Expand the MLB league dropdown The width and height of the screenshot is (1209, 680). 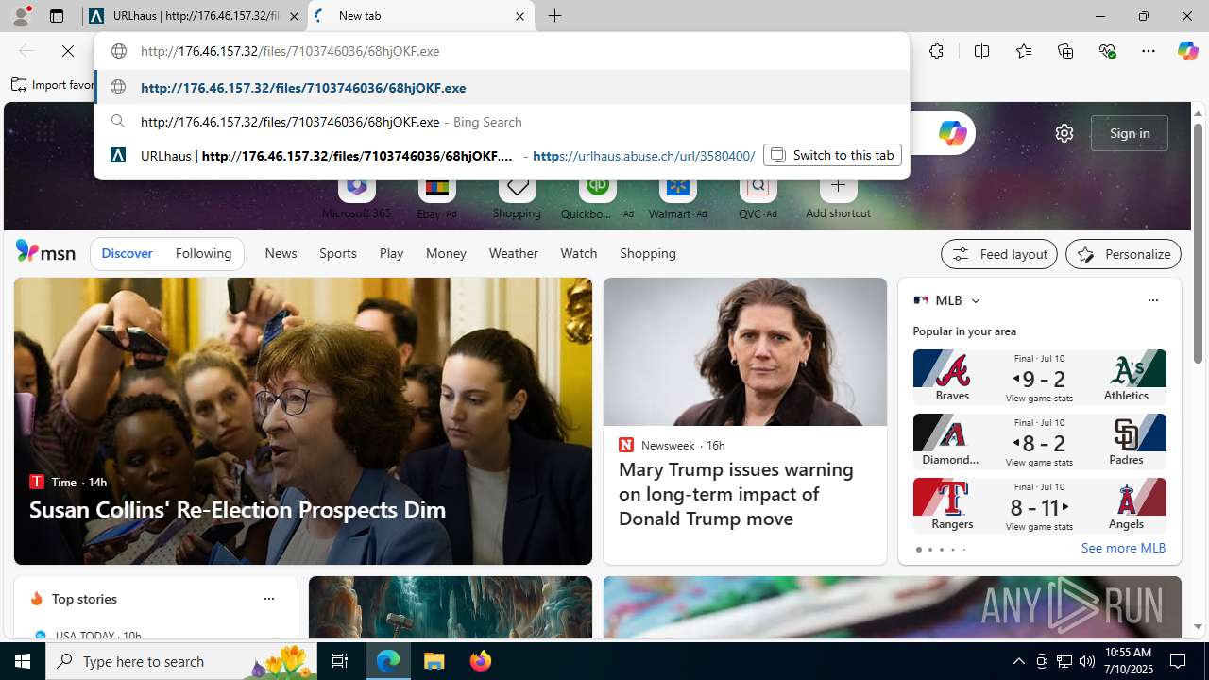[x=975, y=300]
